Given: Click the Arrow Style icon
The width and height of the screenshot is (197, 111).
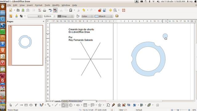Looking at the screenshot, I should coord(21,16).
